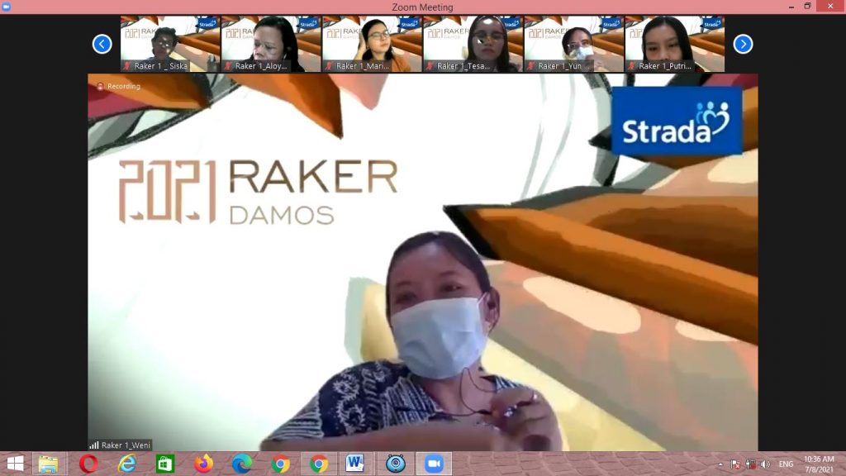Click the Raker 1_Aloy participant thumbnail

pos(271,44)
